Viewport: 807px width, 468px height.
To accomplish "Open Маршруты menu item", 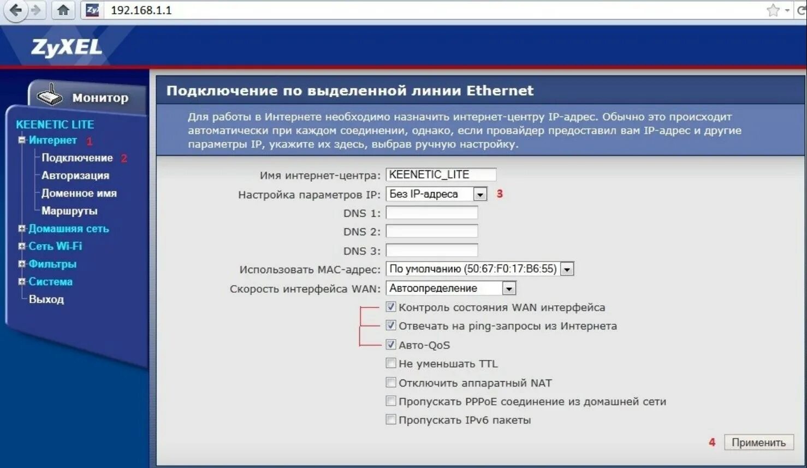I will 69,211.
